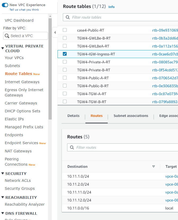Image resolution: width=178 pixels, height=220 pixels.
Task: Collapse the Security section
Action: 3,173
